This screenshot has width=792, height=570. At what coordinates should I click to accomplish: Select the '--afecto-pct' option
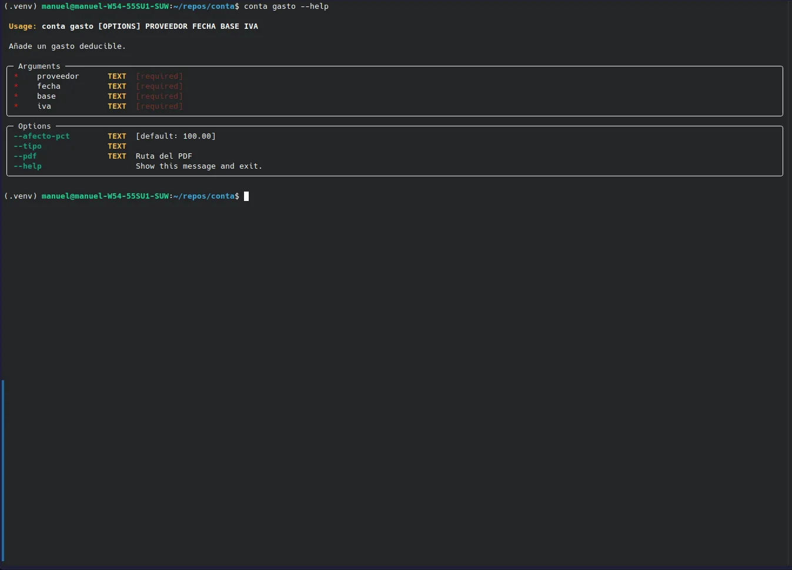point(41,136)
